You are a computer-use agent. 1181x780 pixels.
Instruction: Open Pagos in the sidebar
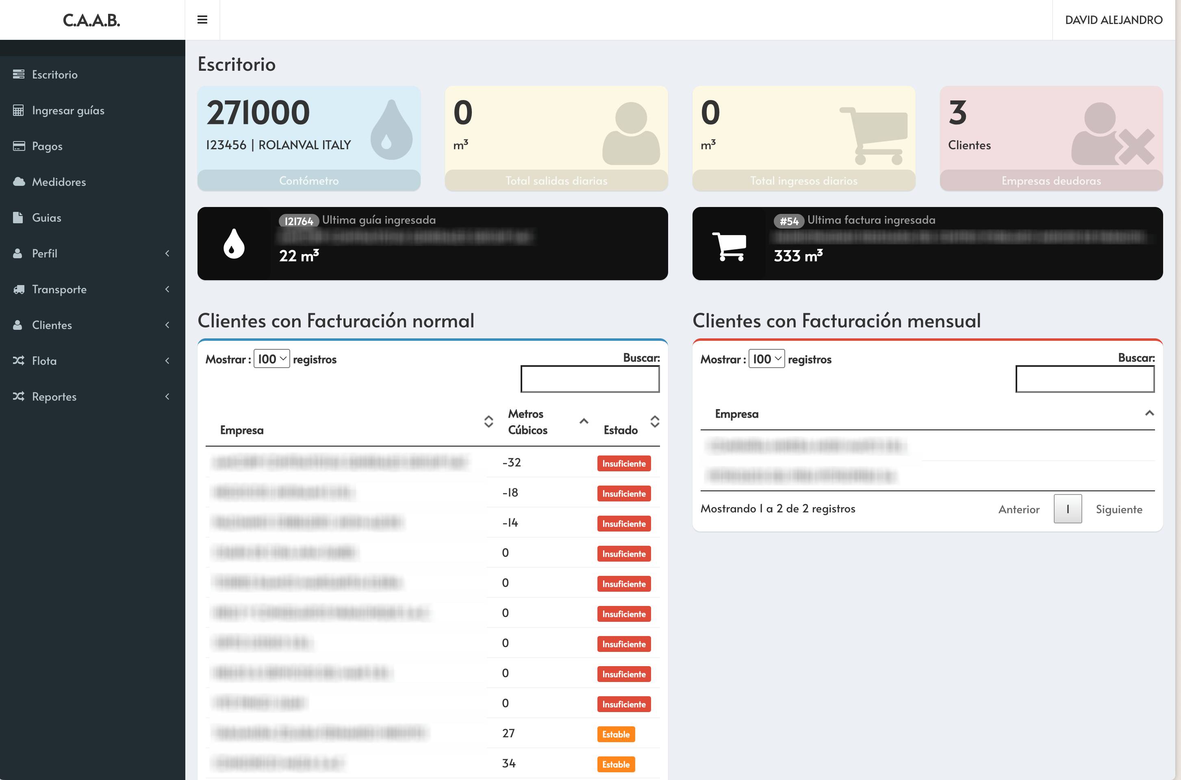point(92,146)
